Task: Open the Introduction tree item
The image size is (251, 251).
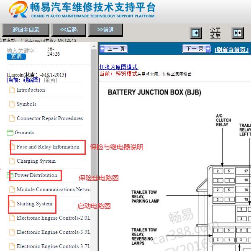Action: tap(31, 90)
